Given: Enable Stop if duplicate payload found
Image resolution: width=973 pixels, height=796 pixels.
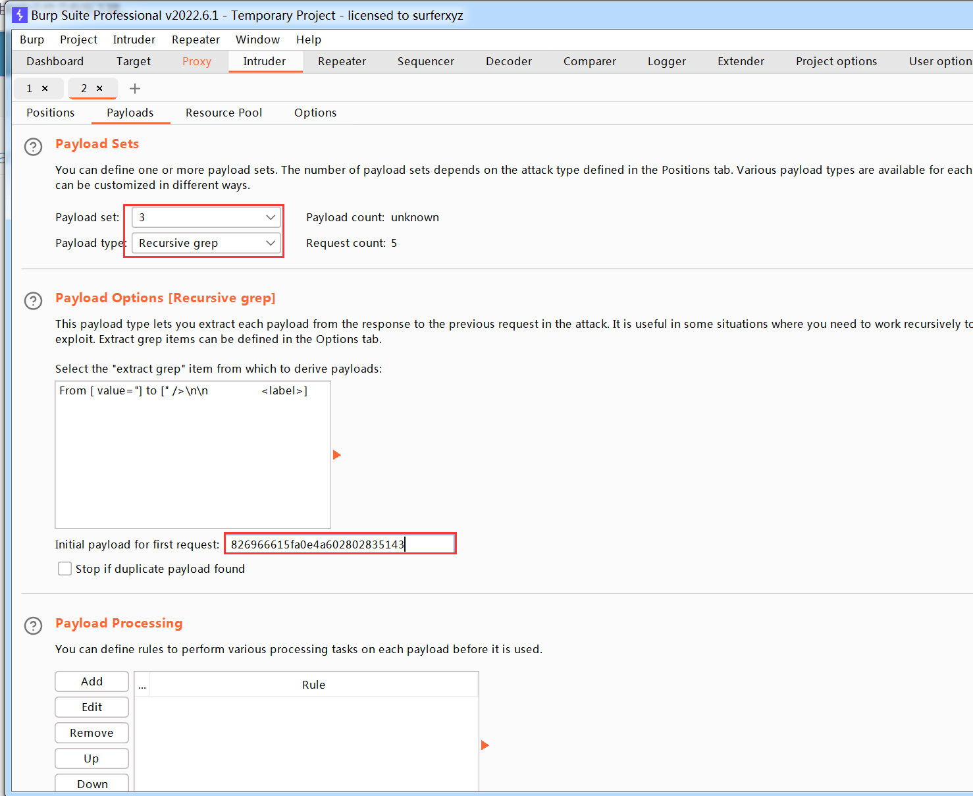Looking at the screenshot, I should click(65, 569).
